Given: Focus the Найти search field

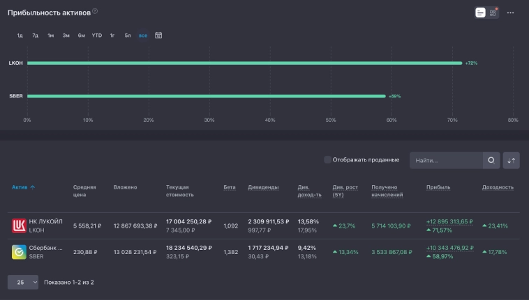Looking at the screenshot, I should (x=445, y=160).
